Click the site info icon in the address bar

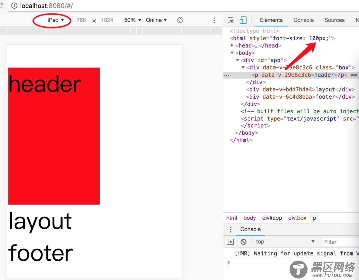[x=14, y=6]
